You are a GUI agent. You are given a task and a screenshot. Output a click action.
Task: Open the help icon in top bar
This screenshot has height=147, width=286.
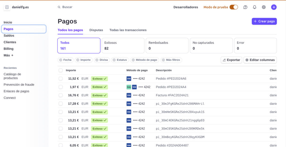245,7
